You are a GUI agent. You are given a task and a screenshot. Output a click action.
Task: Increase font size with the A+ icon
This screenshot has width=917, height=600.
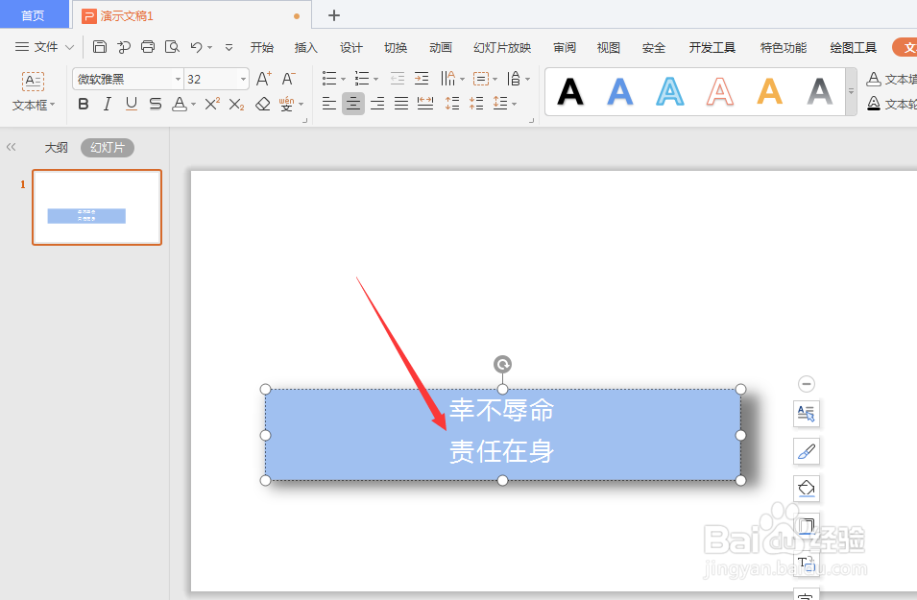(x=264, y=79)
